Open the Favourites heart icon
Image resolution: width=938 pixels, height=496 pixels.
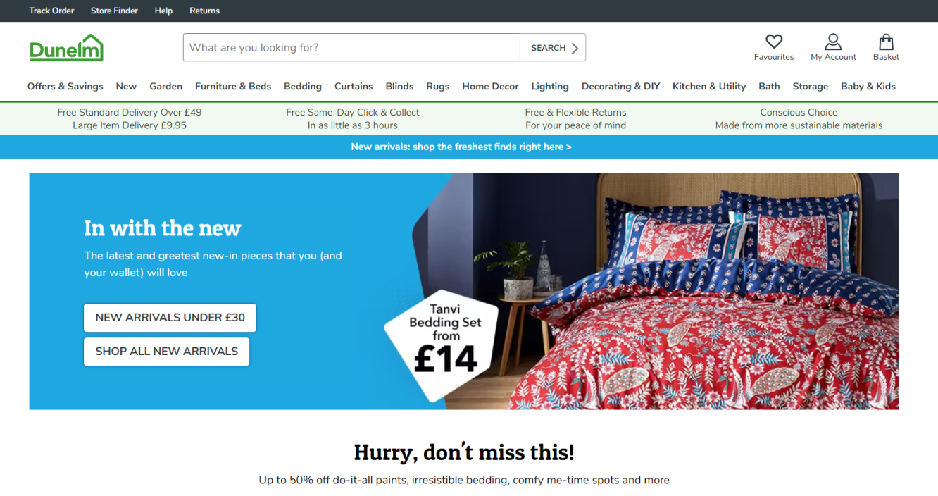coord(773,42)
